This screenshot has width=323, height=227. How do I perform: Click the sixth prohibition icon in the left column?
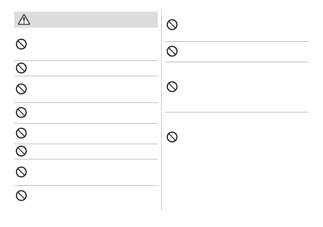(21, 151)
